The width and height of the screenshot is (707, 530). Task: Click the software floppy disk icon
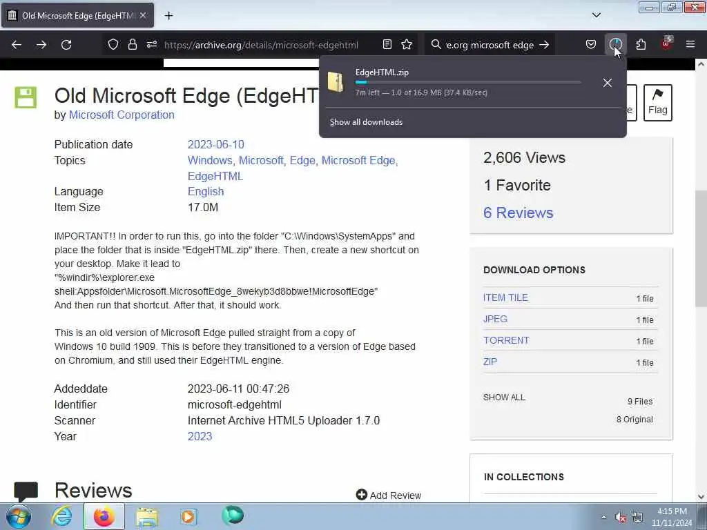[x=26, y=97]
